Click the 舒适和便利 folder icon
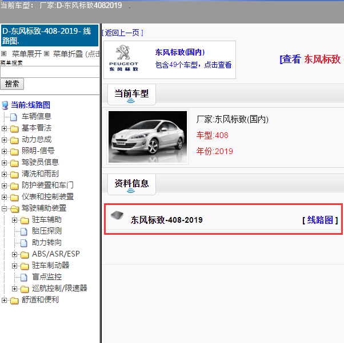This screenshot has height=343, width=344. point(14,300)
